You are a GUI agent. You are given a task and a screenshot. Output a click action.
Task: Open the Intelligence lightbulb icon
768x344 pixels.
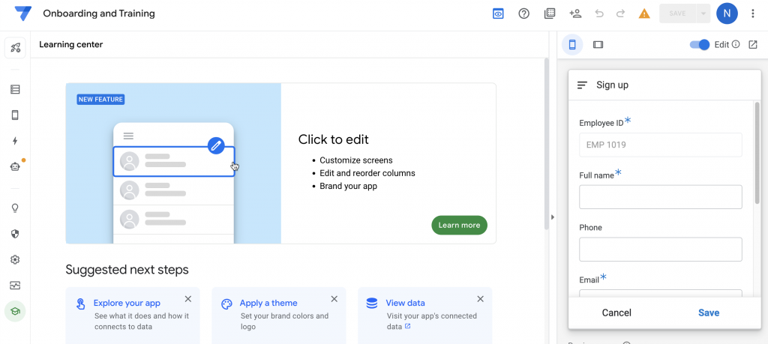tap(15, 208)
